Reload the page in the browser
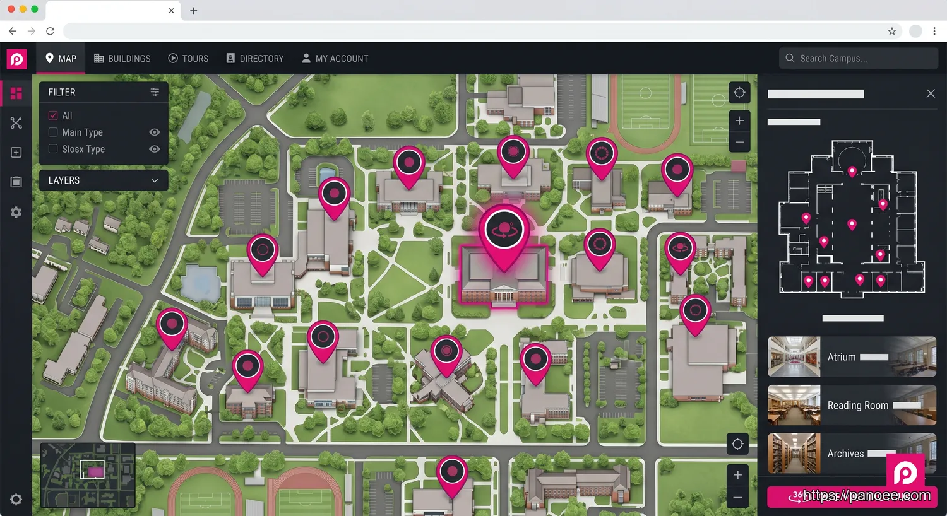This screenshot has width=947, height=516. [x=51, y=31]
